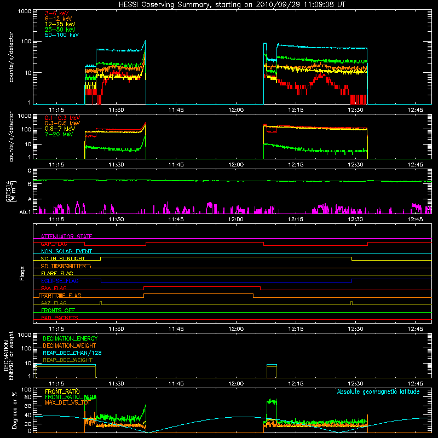The height and width of the screenshot is (438, 438).
Task: Select the red 3-6 keV legend label
Action: pos(57,13)
